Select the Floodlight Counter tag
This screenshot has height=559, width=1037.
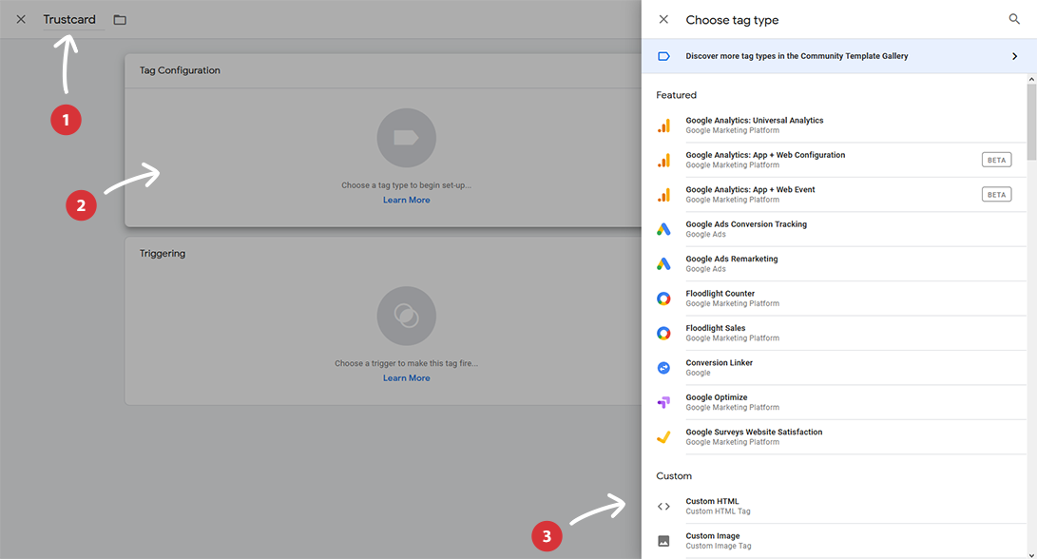pos(834,299)
